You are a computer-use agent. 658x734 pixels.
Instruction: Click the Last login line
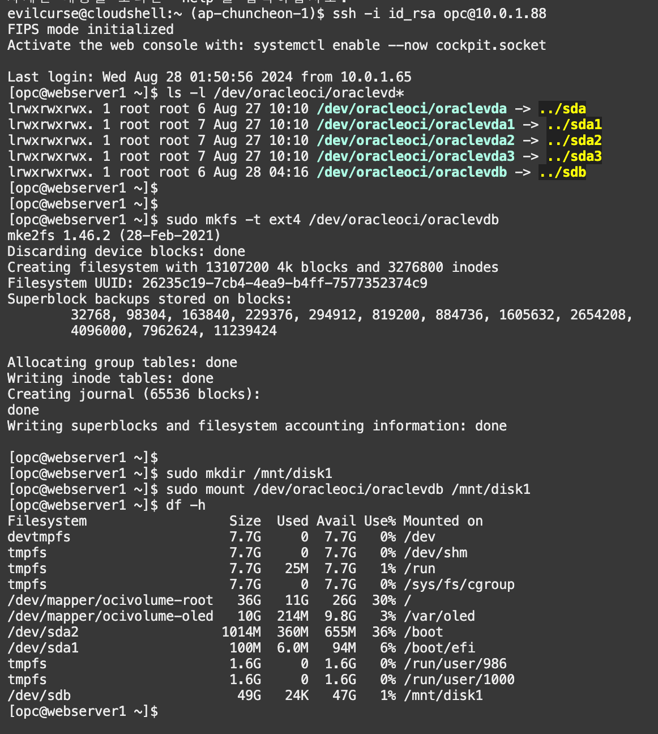pos(210,77)
